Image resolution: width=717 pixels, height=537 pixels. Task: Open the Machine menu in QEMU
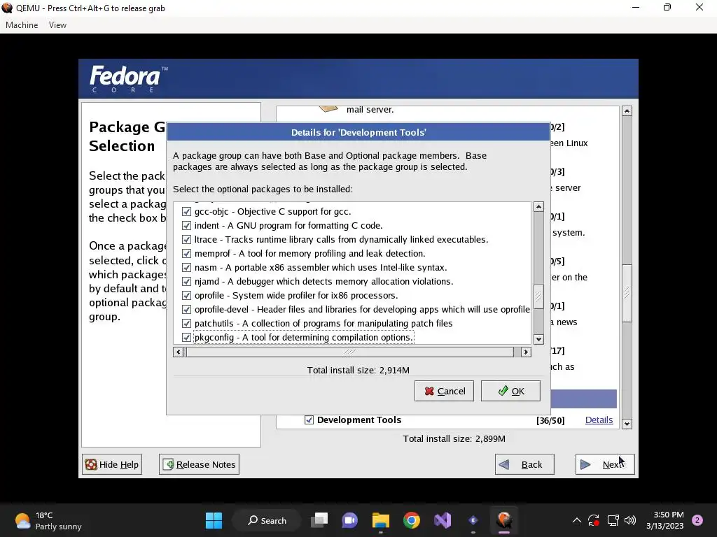coord(22,25)
